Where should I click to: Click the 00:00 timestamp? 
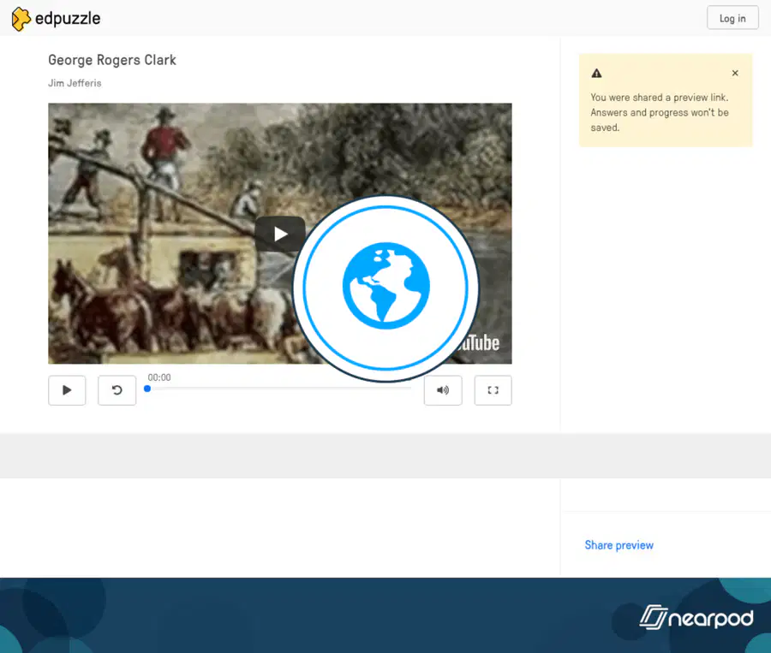pyautogui.click(x=159, y=377)
